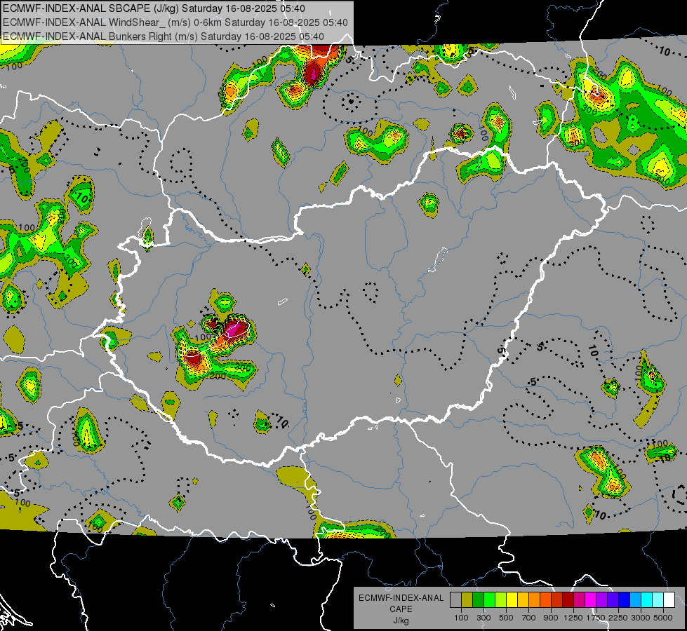Select the pale cyan legend swatch

point(658,599)
